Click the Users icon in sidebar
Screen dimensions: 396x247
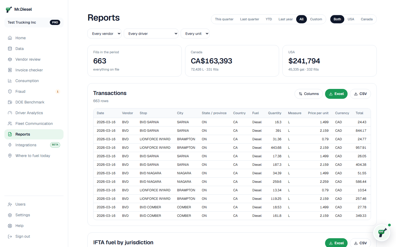coord(10,204)
